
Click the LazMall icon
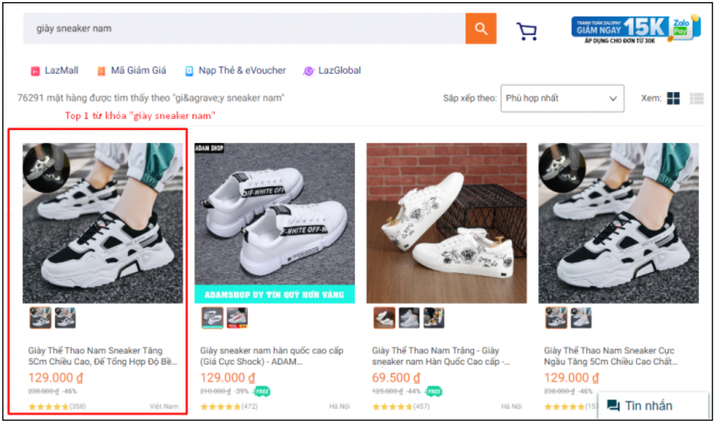35,71
